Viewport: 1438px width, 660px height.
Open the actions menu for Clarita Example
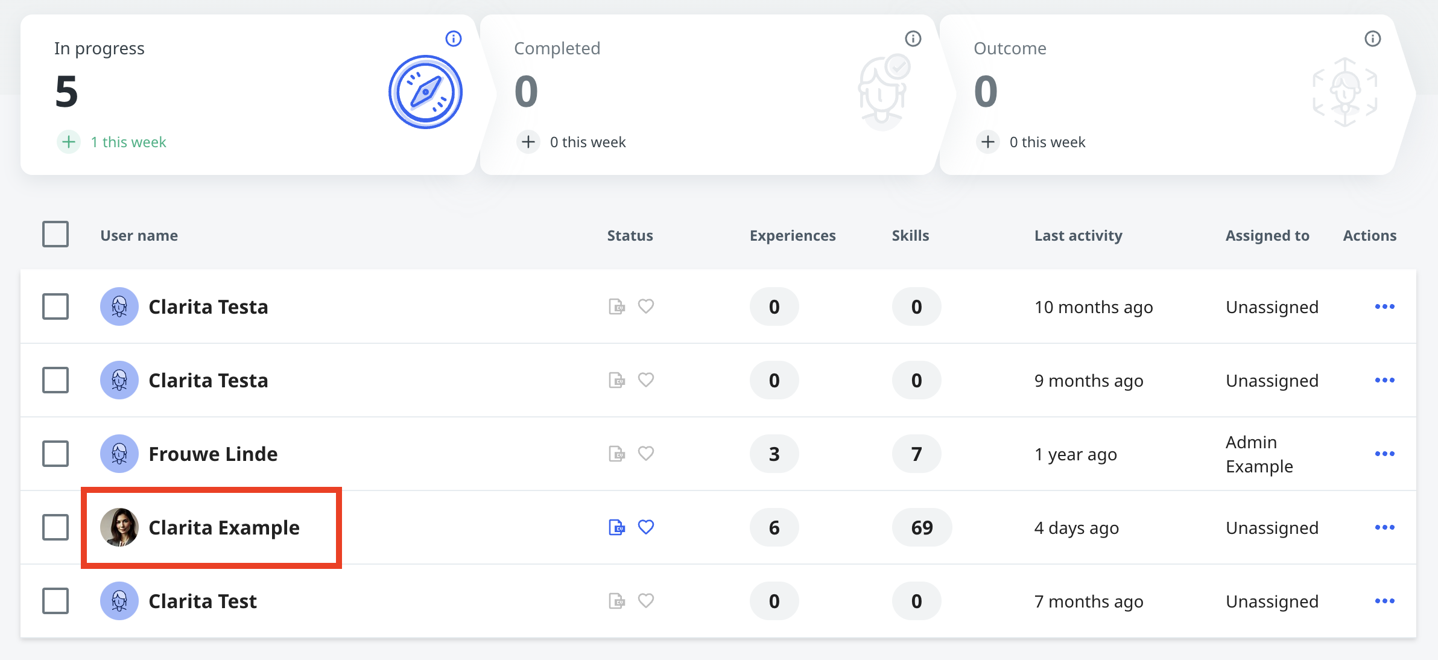[x=1385, y=527]
